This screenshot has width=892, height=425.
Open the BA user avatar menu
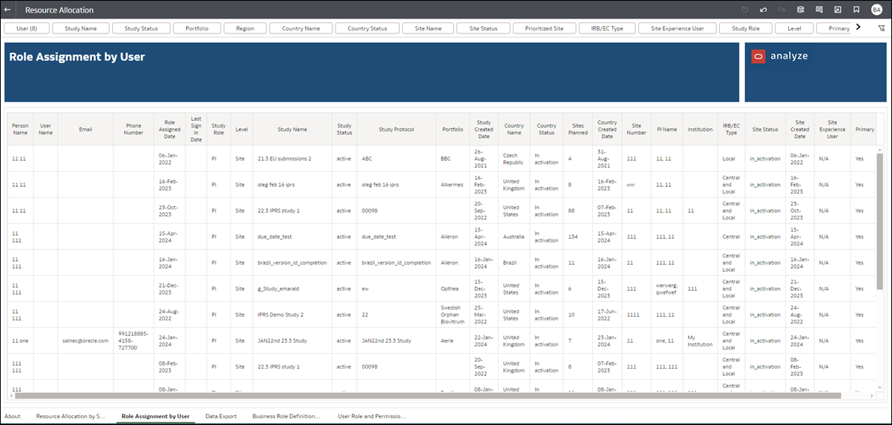click(x=877, y=10)
